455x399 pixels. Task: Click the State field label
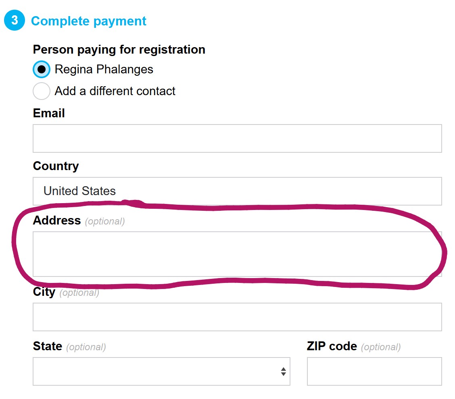coord(48,347)
